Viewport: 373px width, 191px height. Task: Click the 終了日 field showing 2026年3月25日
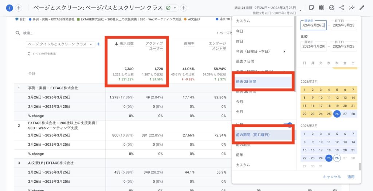344,25
